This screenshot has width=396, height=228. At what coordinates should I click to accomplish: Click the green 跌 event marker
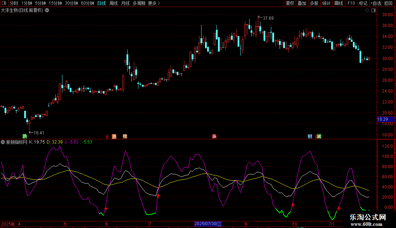click(25, 136)
